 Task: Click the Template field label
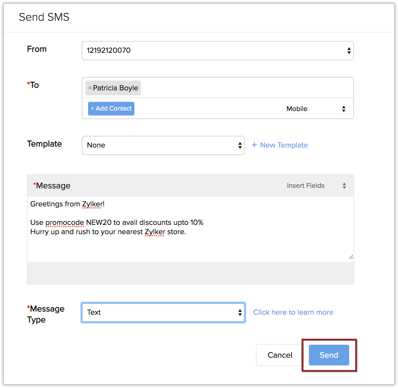[x=44, y=144]
